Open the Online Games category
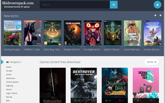Image resolution: width=165 pixels, height=103 pixels. 12,82
